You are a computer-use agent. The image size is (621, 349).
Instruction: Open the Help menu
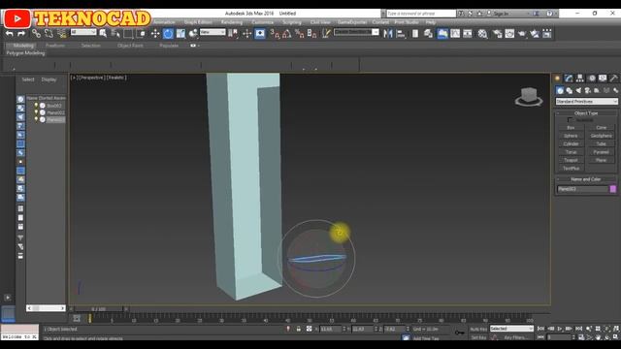(431, 22)
